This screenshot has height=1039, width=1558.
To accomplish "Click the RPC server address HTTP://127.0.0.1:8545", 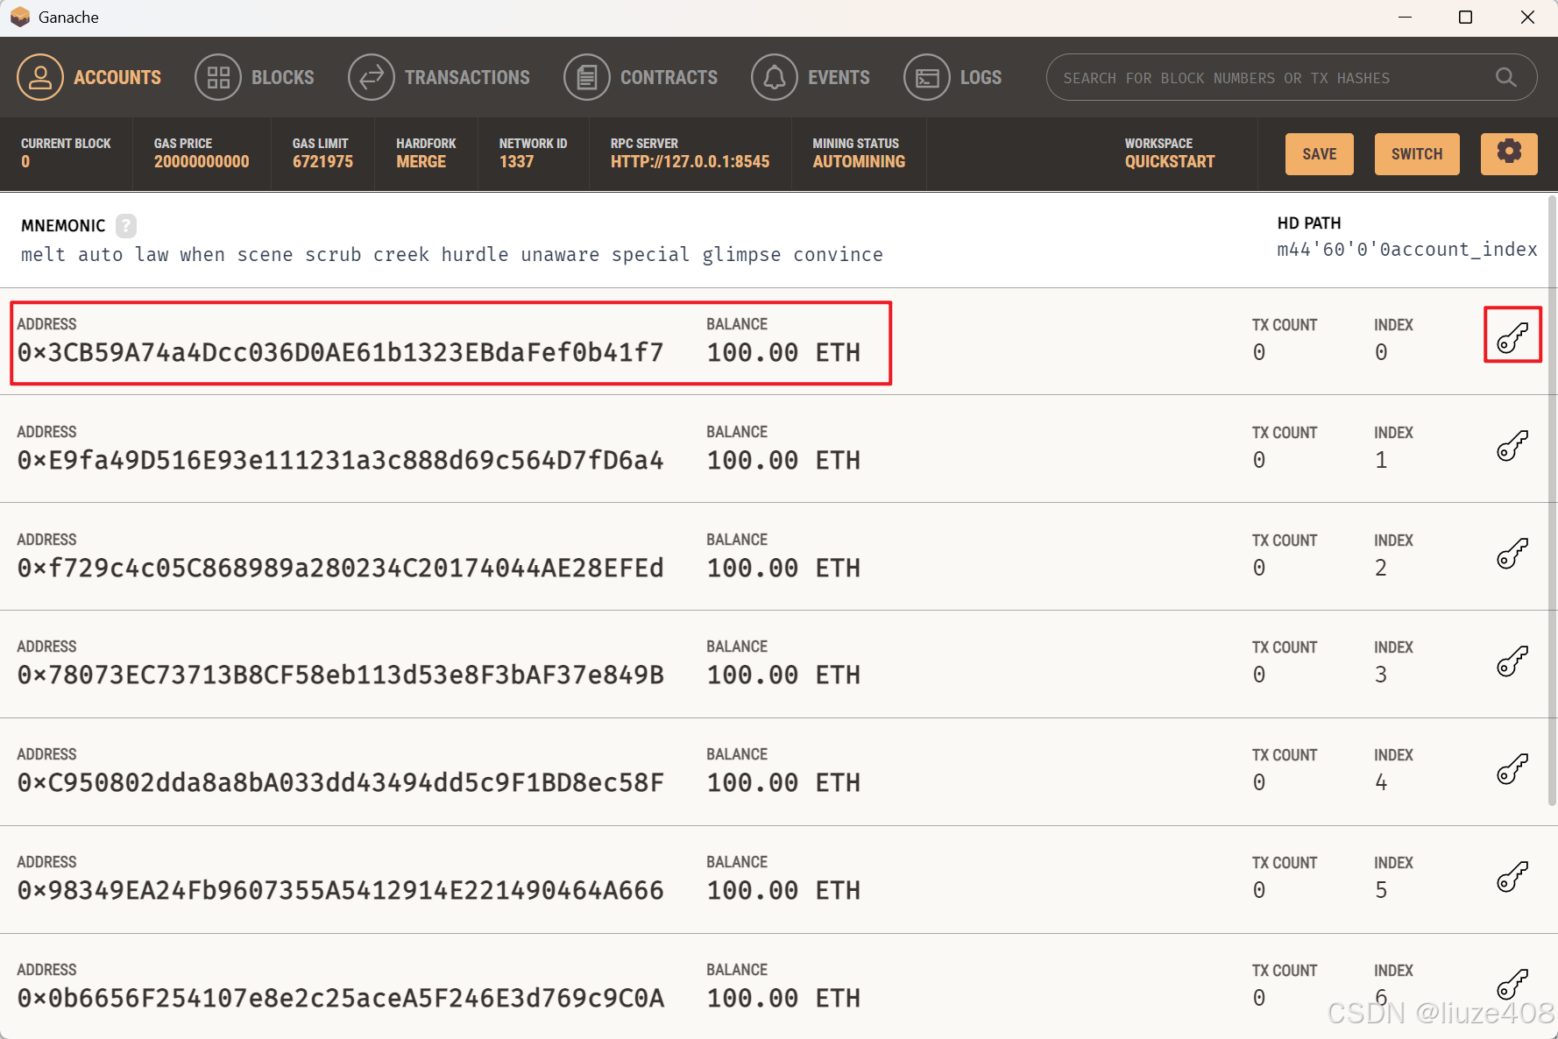I will point(690,162).
